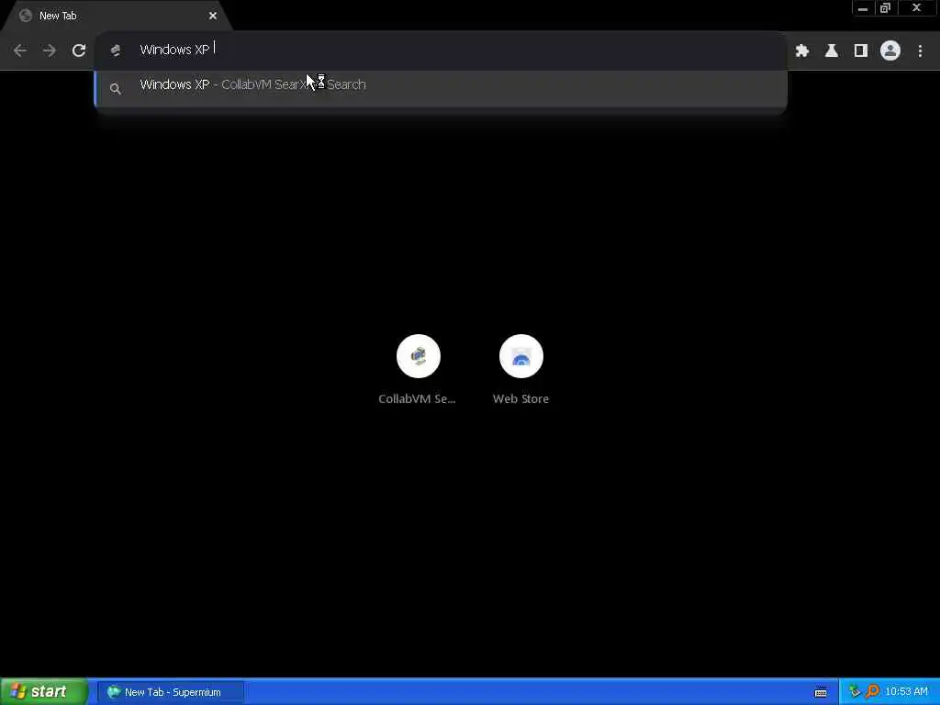Switch to the New Tab tab
Screen dimensions: 940x705
click(x=117, y=16)
